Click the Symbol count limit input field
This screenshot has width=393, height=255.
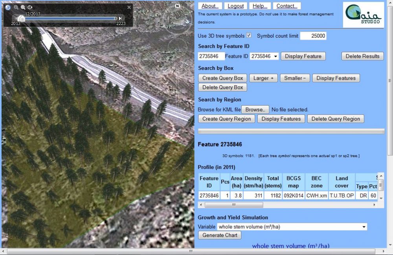click(313, 36)
